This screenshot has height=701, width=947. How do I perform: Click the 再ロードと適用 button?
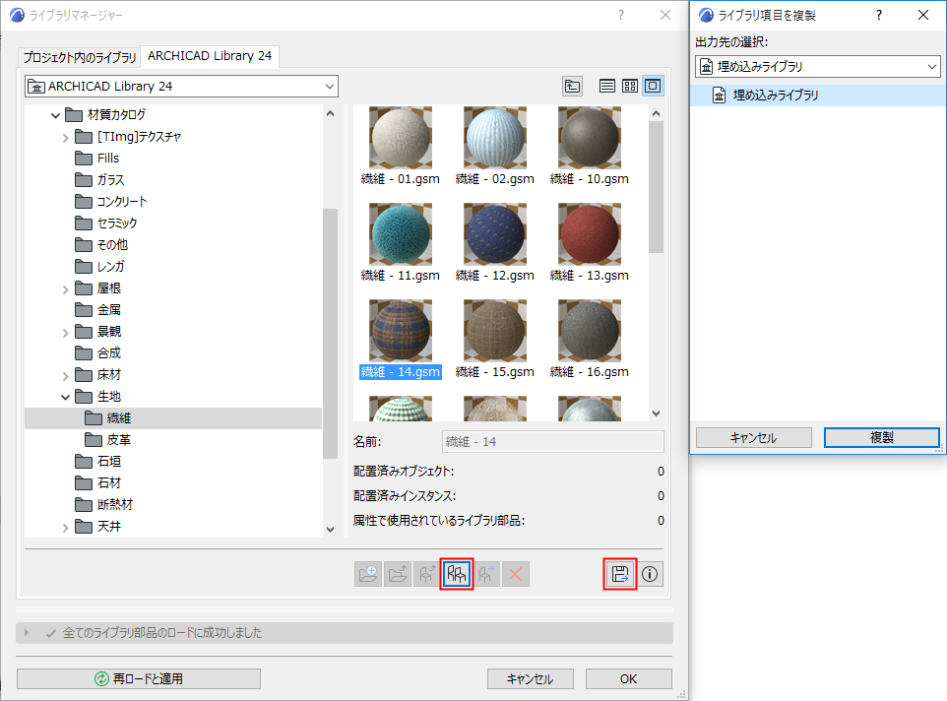138,678
